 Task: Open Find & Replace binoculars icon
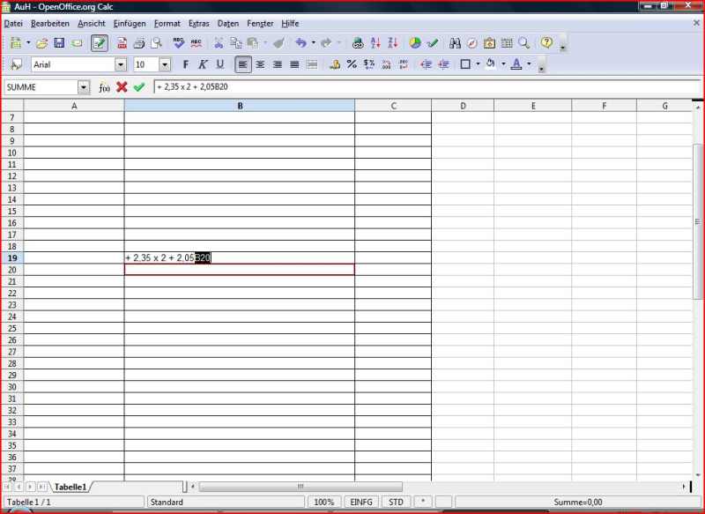pos(455,42)
